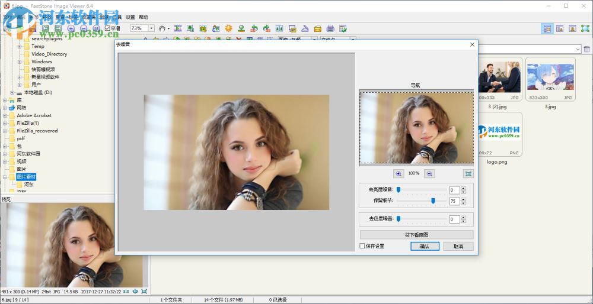Click the rotate left icon in toolbar
The width and height of the screenshot is (593, 304).
[x=254, y=28]
